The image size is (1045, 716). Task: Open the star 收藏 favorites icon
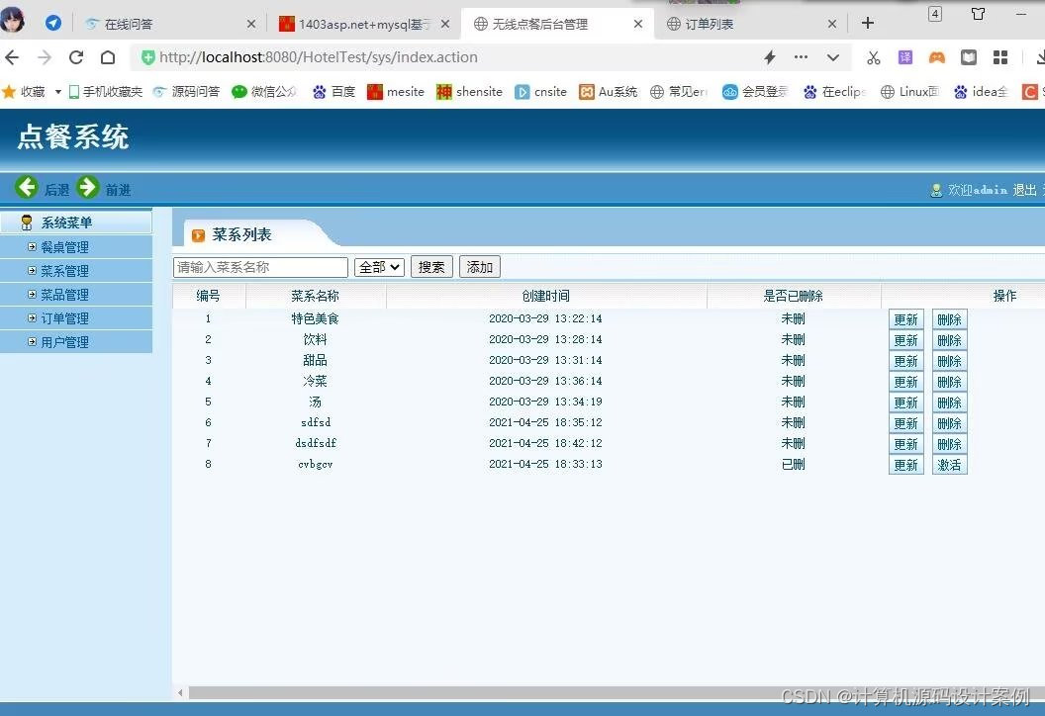tap(9, 92)
